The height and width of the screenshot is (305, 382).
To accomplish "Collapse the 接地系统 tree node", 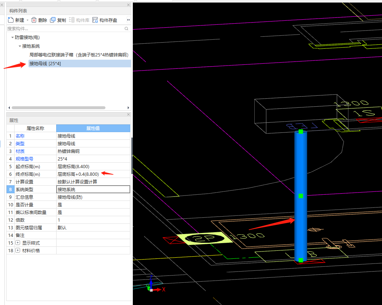I will tap(20, 46).
